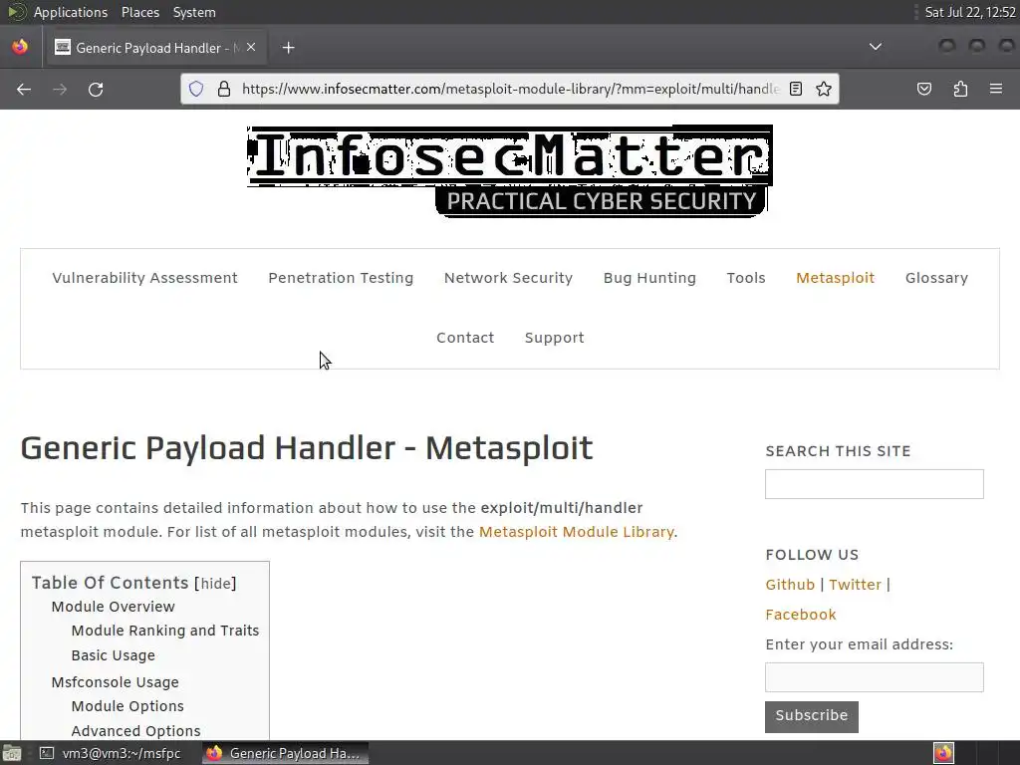Open the Twitter follow link
This screenshot has width=1020, height=765.
pyautogui.click(x=855, y=584)
